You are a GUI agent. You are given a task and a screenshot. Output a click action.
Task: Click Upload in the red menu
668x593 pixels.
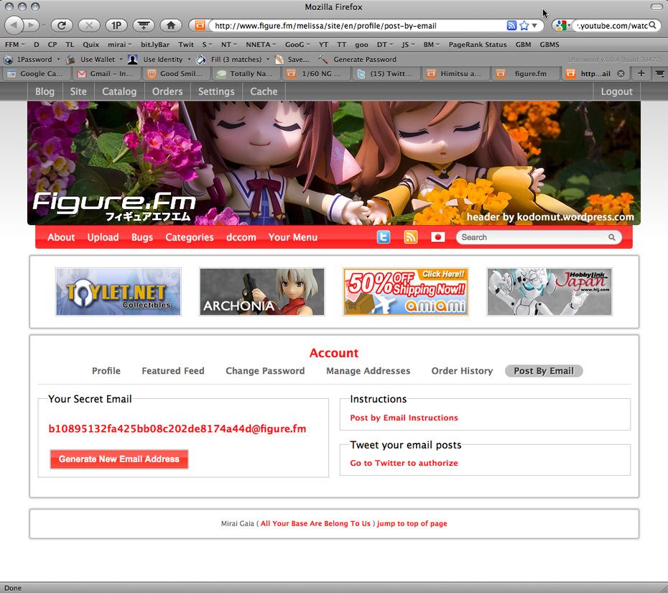pos(103,237)
